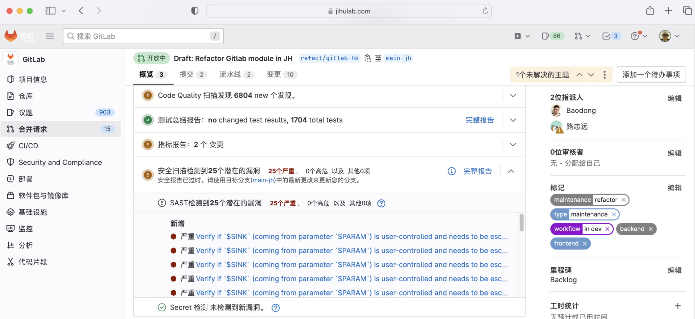Switch to the 提交 commits tab
Screen dimensions: 695x319
pos(193,75)
